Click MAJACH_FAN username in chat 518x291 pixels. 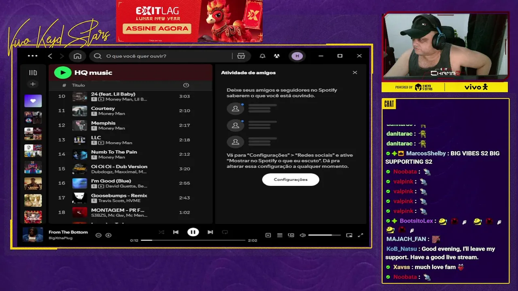(x=406, y=239)
